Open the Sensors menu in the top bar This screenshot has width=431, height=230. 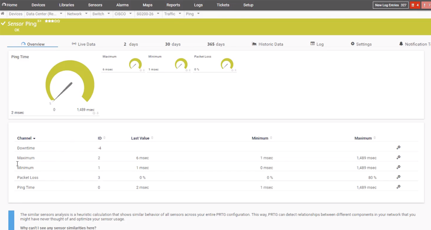[x=95, y=5]
